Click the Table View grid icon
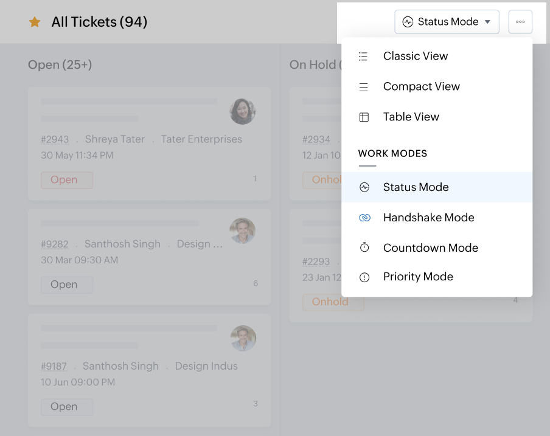The height and width of the screenshot is (436, 550). coord(364,117)
